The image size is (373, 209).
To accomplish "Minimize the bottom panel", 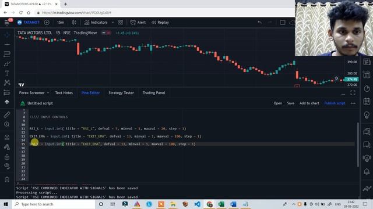I will coord(343,93).
